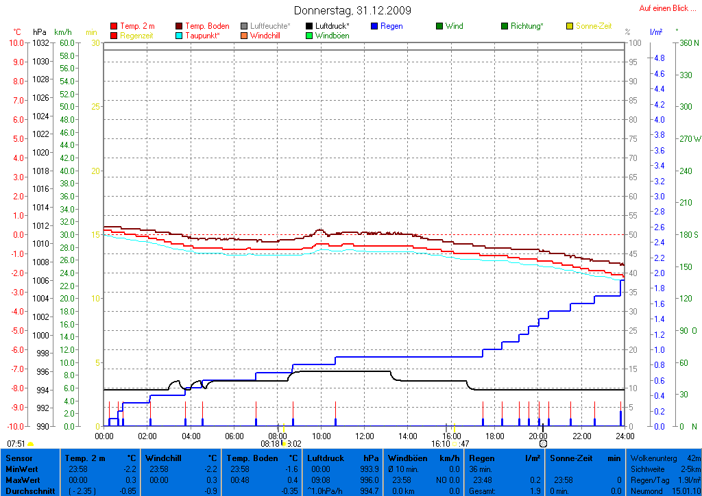Screen dimensions: 702x496
Task: Toggle the Wind series in the legend
Action: click(x=454, y=26)
